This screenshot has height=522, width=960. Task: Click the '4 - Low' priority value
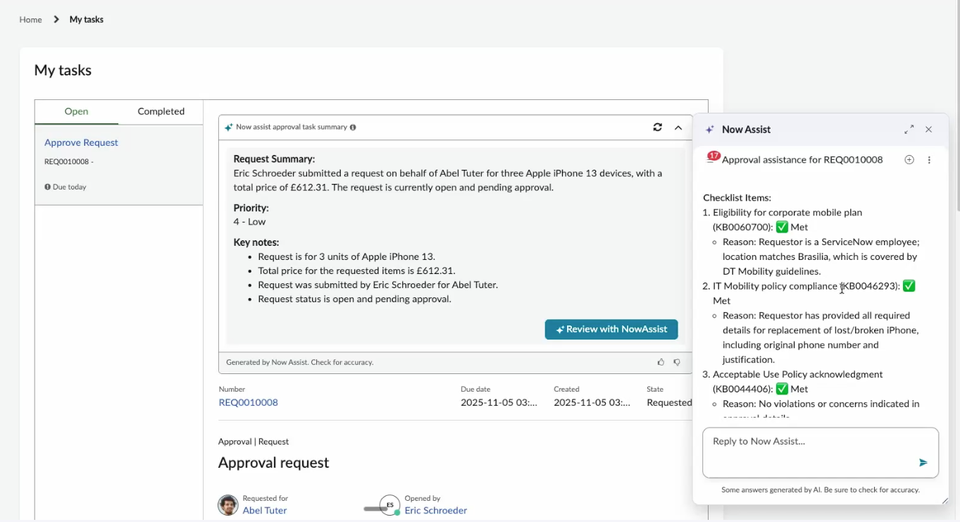click(249, 222)
